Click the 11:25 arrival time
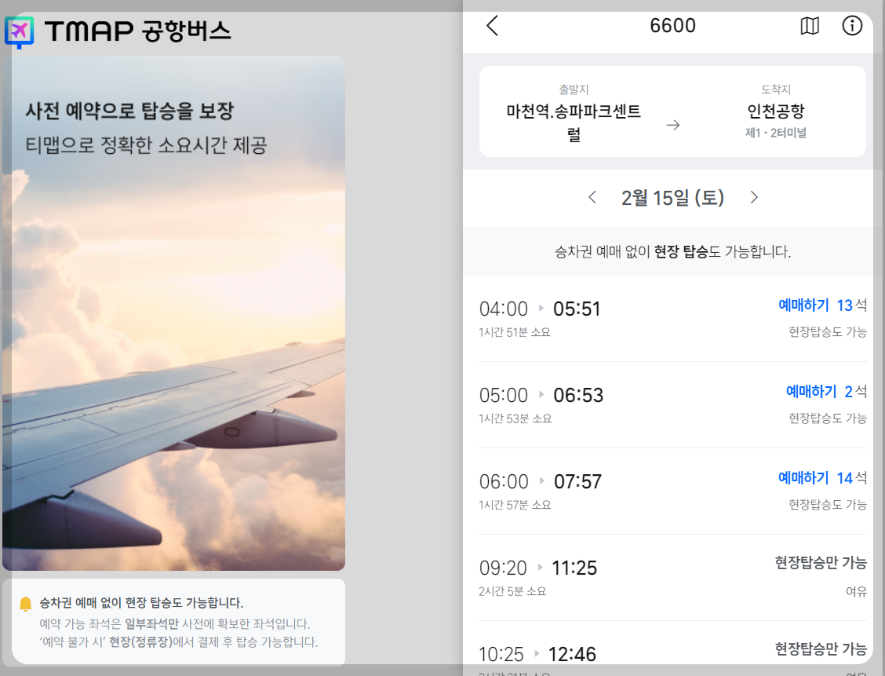Screen dimensions: 885x676 [x=574, y=568]
